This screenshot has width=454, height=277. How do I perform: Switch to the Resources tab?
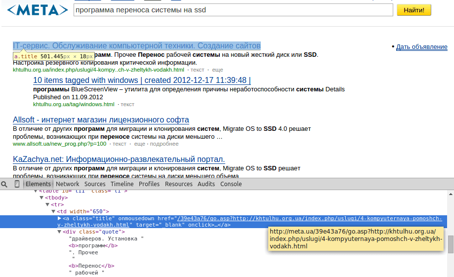click(x=179, y=184)
